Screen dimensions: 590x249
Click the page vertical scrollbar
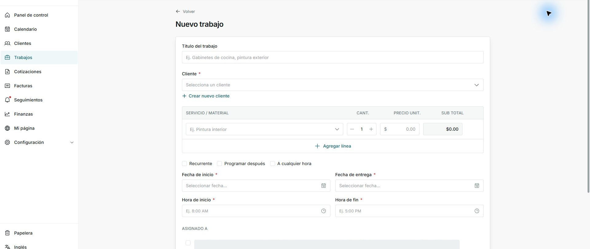coord(588,97)
